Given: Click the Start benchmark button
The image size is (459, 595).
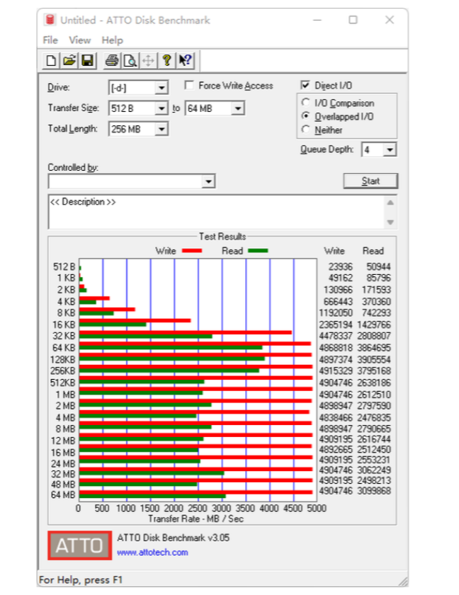Looking at the screenshot, I should [370, 181].
